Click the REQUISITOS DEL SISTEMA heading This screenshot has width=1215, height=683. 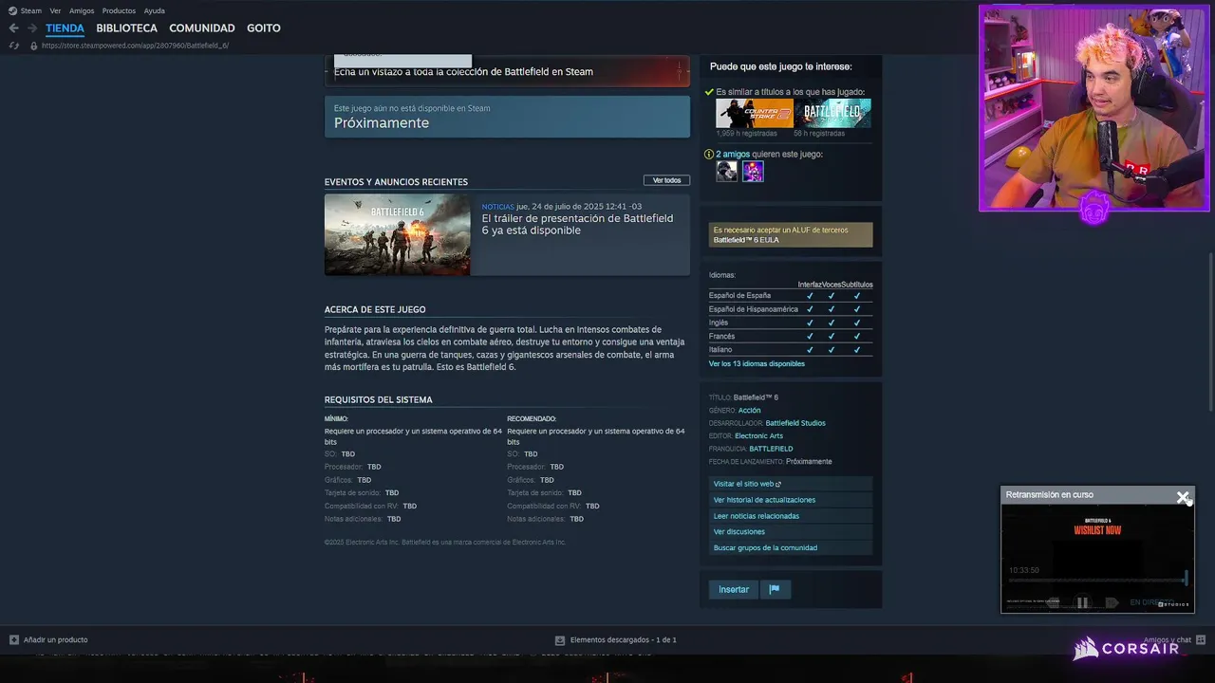tap(378, 399)
